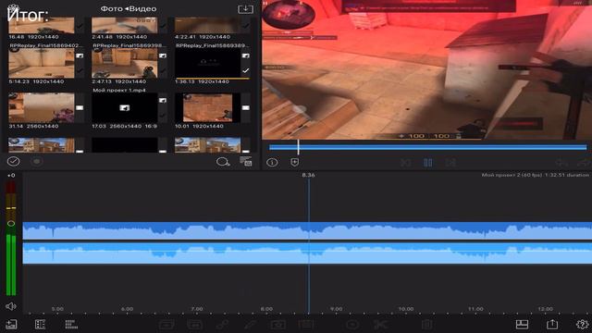This screenshot has height=333, width=592.
Task: Select the 16.48 1920x1440 clip thumbnail
Action: [42, 25]
